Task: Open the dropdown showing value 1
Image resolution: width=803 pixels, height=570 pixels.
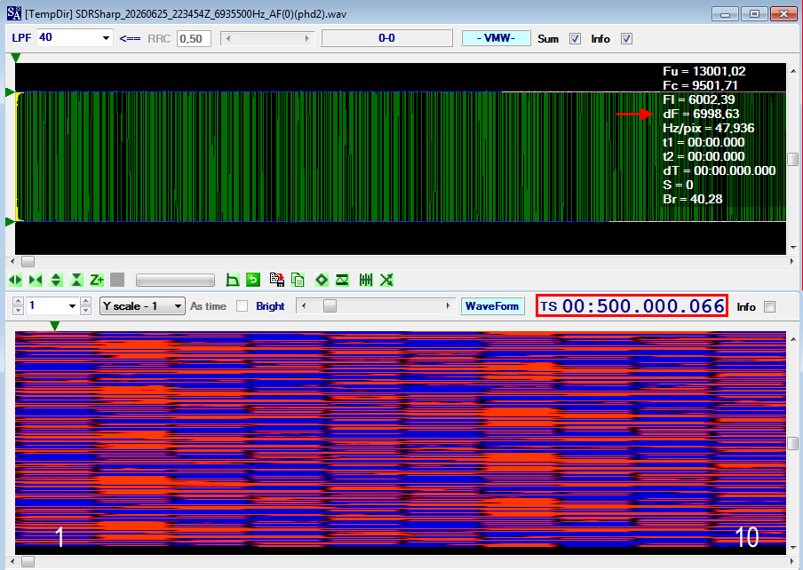Action: [x=72, y=306]
